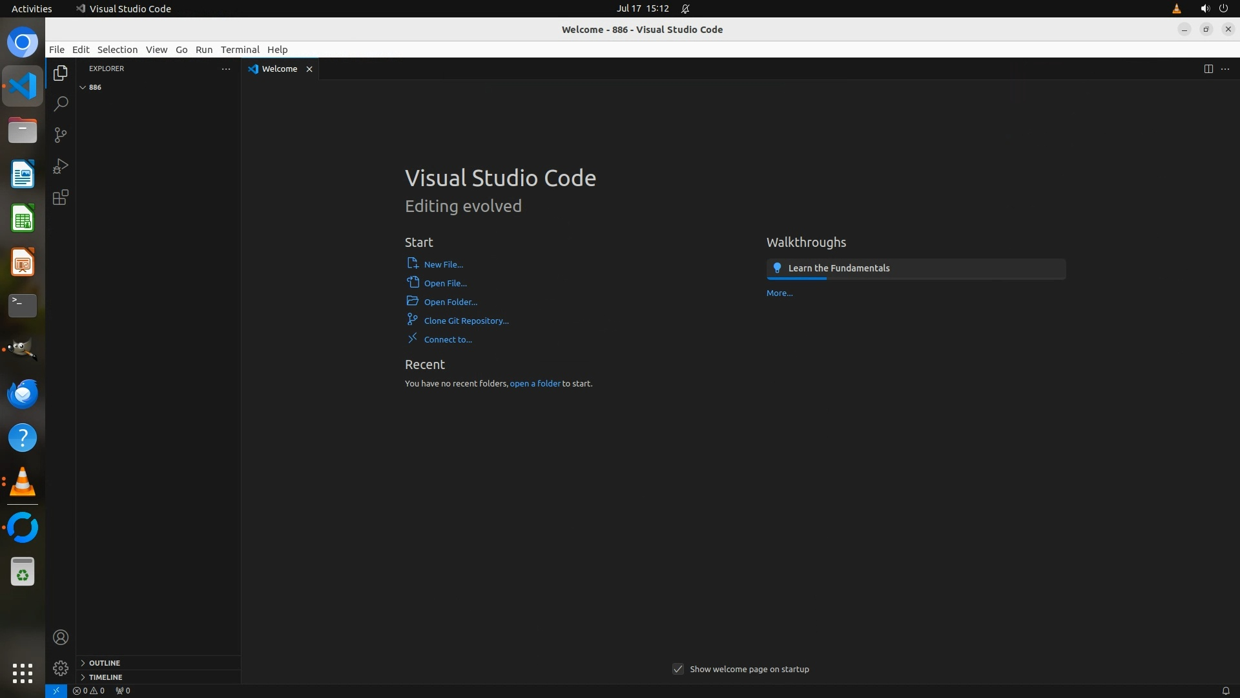This screenshot has height=698, width=1240.
Task: Click the Clone Git Repository link
Action: [466, 321]
